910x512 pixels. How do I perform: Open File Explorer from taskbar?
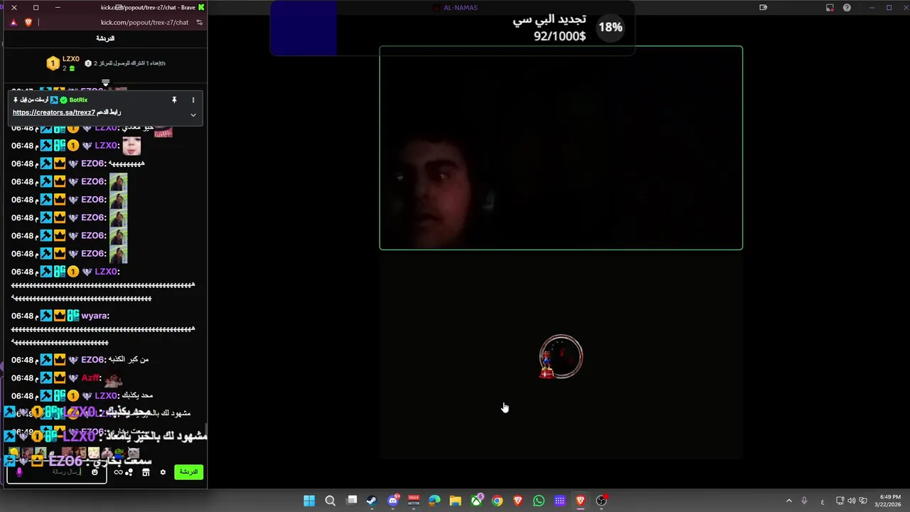tap(455, 501)
